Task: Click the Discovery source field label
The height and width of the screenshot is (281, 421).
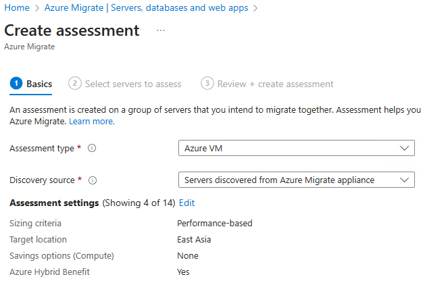Action: [x=42, y=180]
